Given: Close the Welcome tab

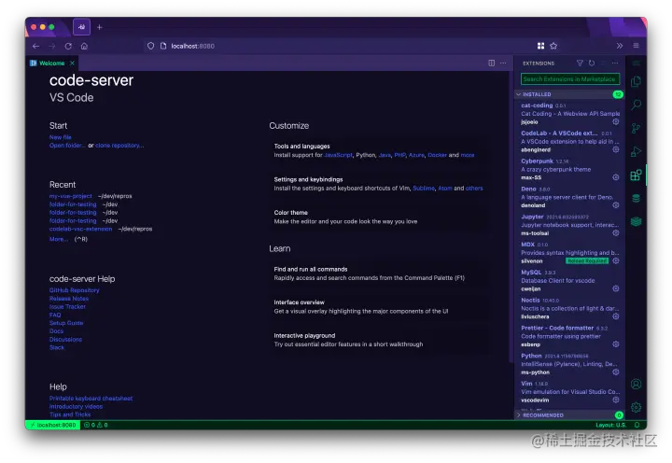Looking at the screenshot, I should pos(73,63).
